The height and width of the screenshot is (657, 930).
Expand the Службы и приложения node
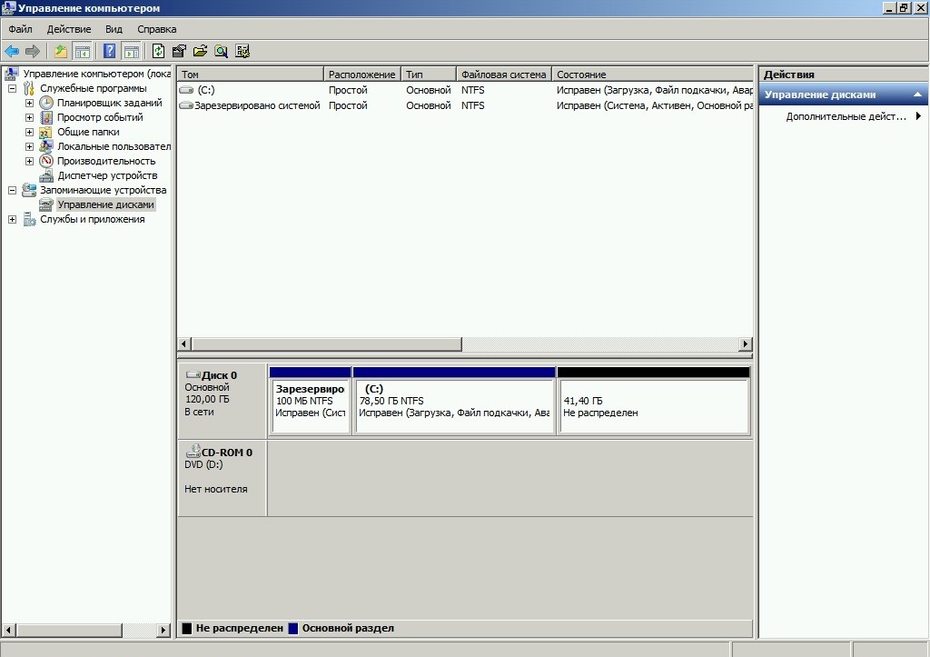coord(12,219)
